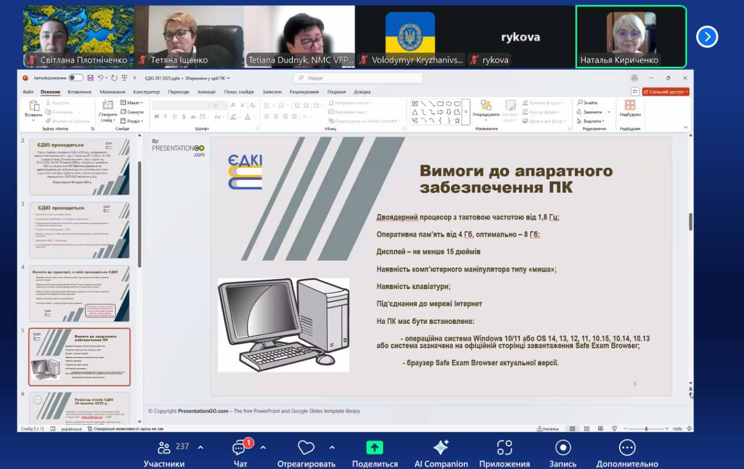Switch to the Переходи tab
Screen dimensions: 744x469
coord(178,92)
